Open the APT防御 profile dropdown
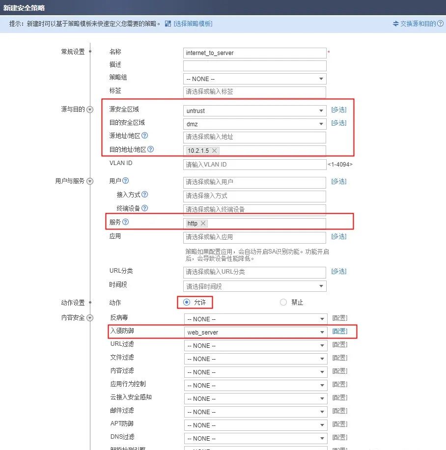Screen dimensions: 446x450 click(x=256, y=425)
